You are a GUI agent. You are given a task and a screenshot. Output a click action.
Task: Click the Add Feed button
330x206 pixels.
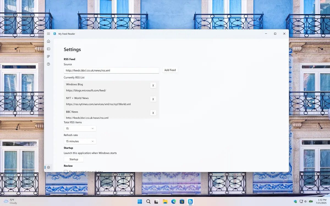coord(170,70)
